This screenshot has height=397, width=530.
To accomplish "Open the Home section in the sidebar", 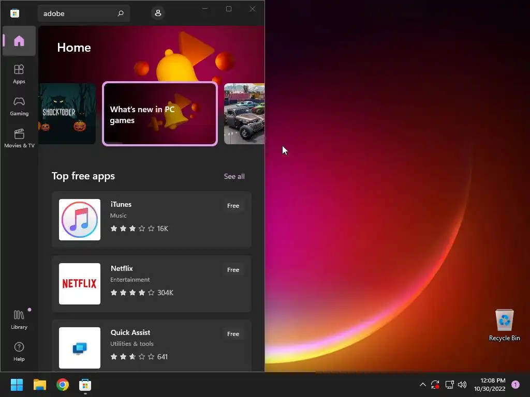I will pyautogui.click(x=19, y=41).
